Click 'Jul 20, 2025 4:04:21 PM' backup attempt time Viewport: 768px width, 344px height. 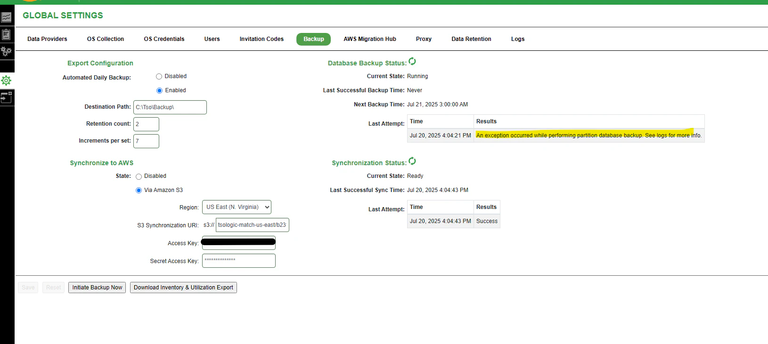(x=440, y=136)
